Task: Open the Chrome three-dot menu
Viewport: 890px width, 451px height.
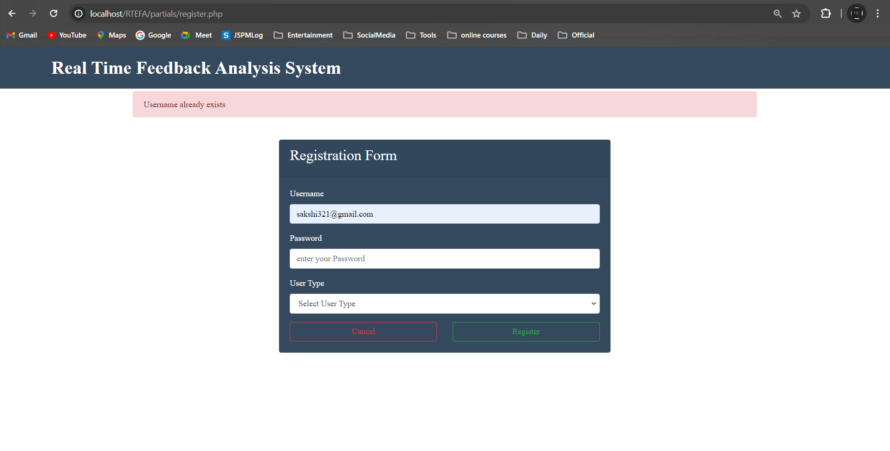Action: [877, 13]
